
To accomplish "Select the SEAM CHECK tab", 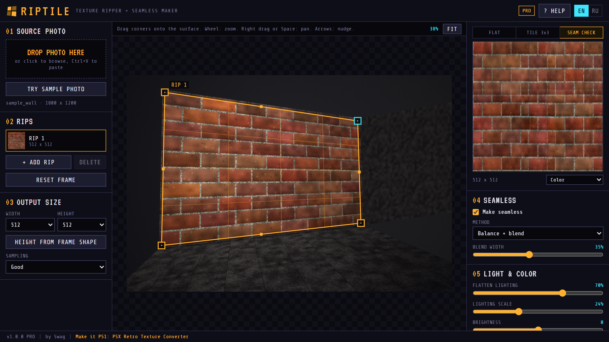I will pyautogui.click(x=581, y=33).
